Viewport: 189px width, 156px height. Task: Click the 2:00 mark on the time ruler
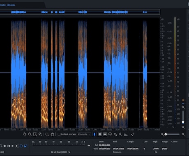click(65, 130)
